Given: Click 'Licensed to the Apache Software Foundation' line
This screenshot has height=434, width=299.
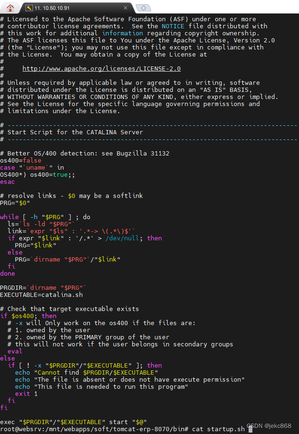Looking at the screenshot, I should pyautogui.click(x=128, y=19).
